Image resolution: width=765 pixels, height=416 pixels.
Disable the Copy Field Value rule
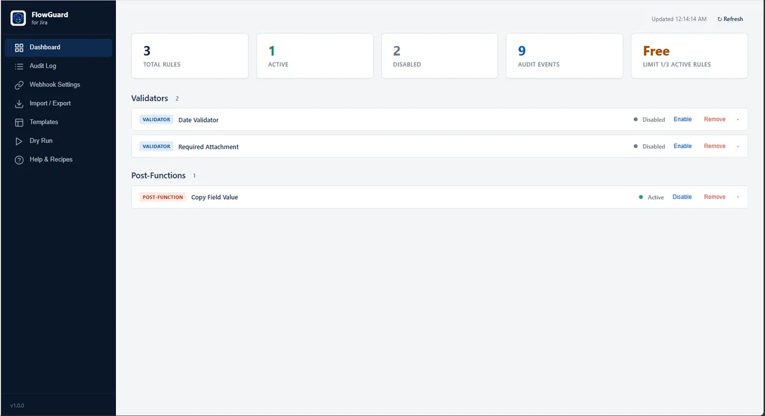click(682, 197)
